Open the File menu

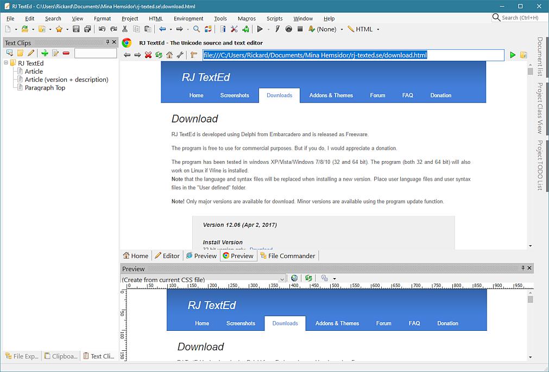coord(10,18)
